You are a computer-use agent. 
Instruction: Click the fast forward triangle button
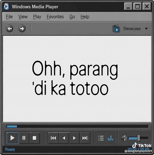coord(74,138)
